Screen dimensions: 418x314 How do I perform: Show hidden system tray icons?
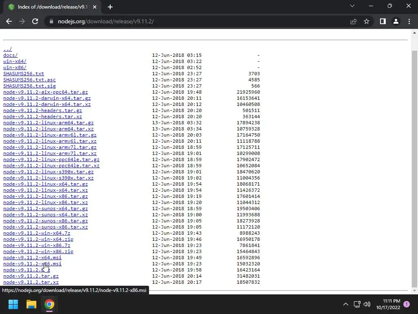point(346,304)
